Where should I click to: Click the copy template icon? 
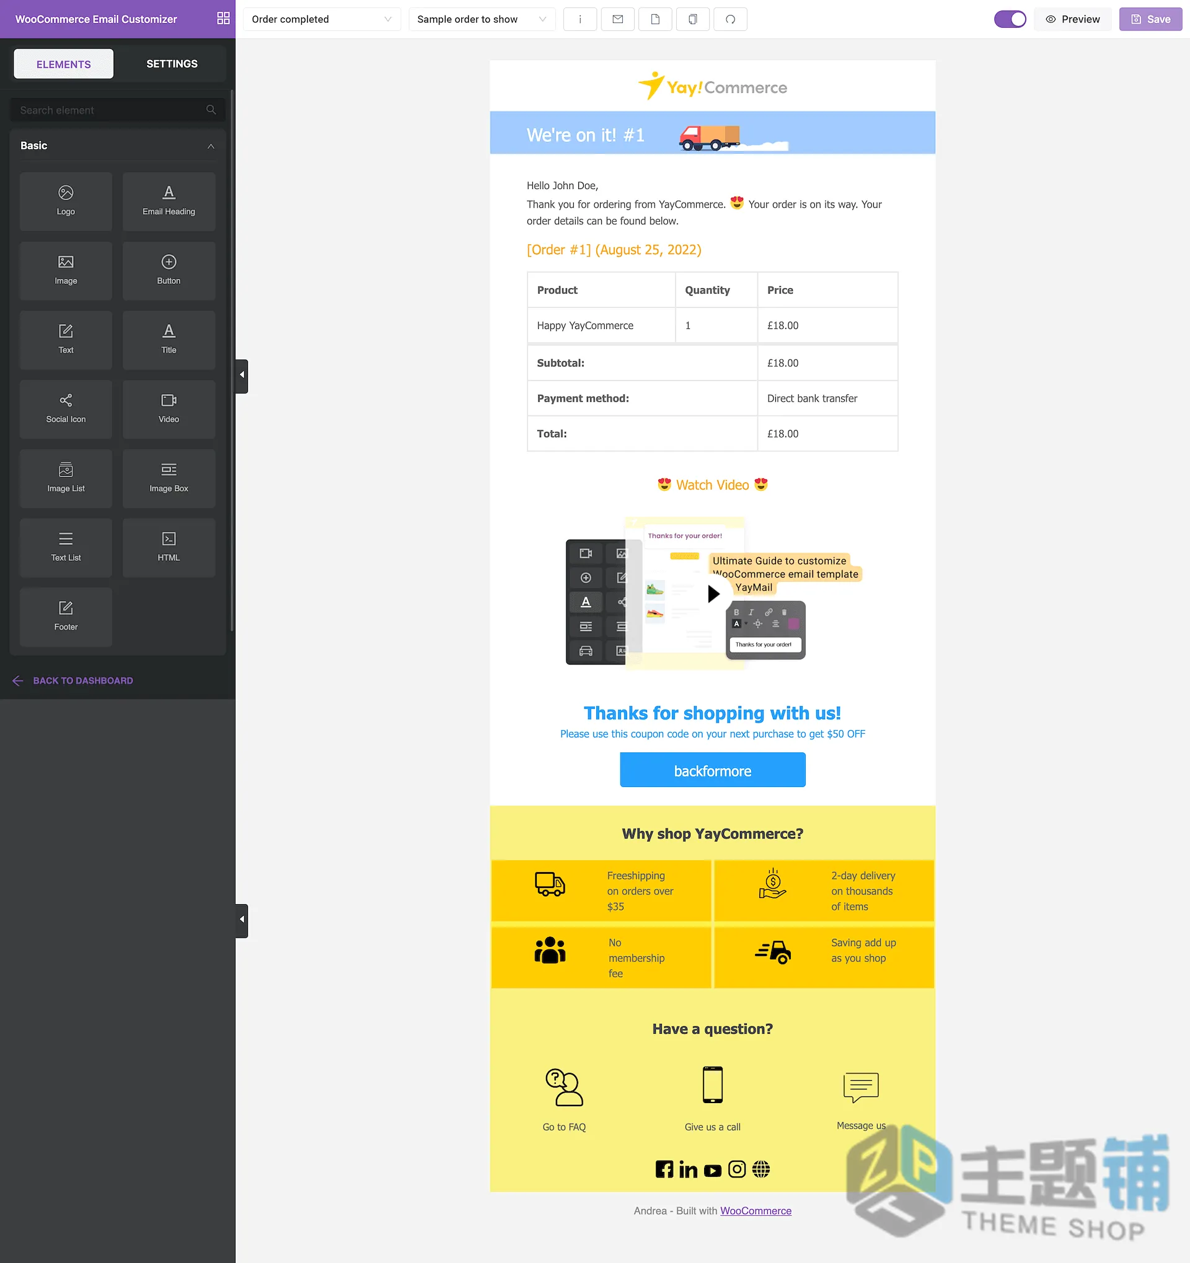(x=692, y=19)
